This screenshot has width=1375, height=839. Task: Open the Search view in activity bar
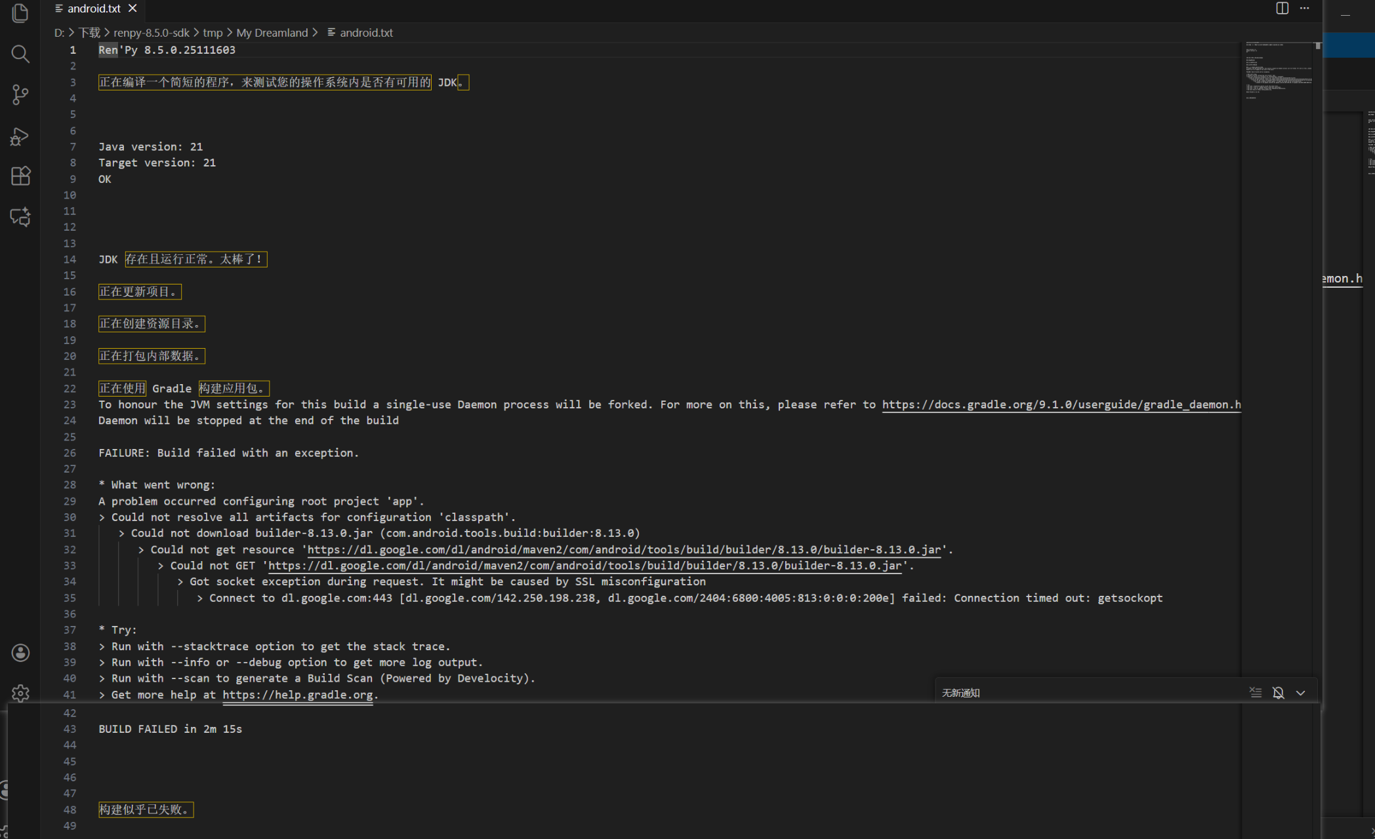click(x=20, y=54)
